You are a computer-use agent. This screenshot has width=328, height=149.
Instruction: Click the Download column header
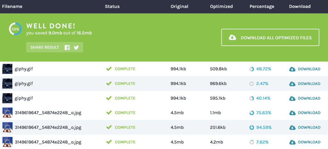click(x=300, y=6)
